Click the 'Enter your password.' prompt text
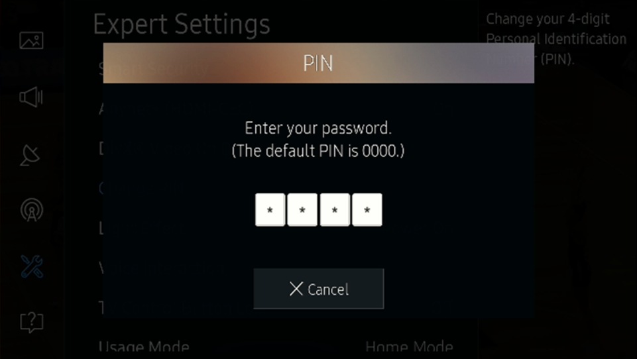Image resolution: width=637 pixels, height=359 pixels. (x=318, y=128)
